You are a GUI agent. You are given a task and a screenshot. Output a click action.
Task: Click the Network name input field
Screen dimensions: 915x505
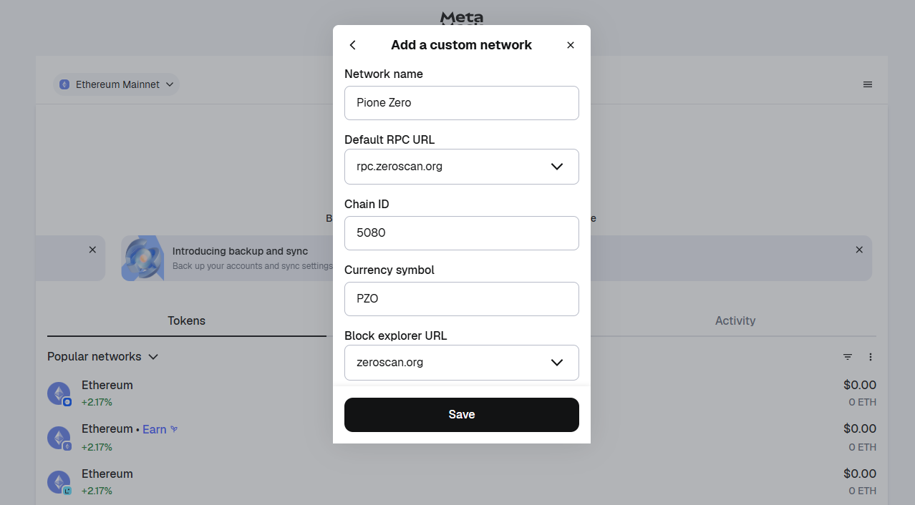[461, 103]
